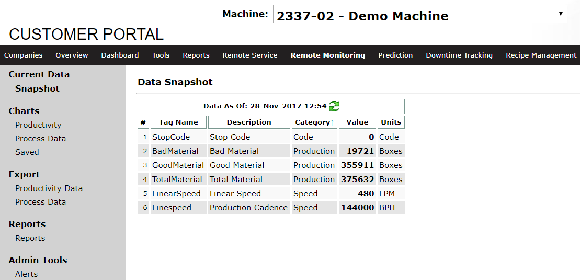Open Alerts under Admin Tools
The height and width of the screenshot is (280, 580).
26,274
